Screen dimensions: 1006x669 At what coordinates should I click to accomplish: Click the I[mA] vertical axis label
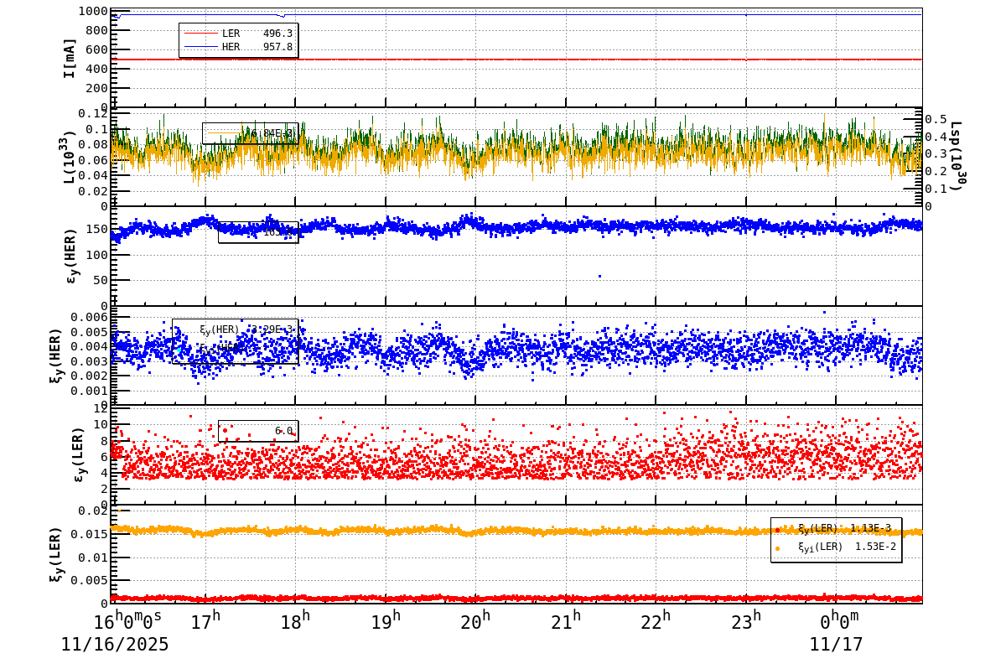tap(70, 58)
